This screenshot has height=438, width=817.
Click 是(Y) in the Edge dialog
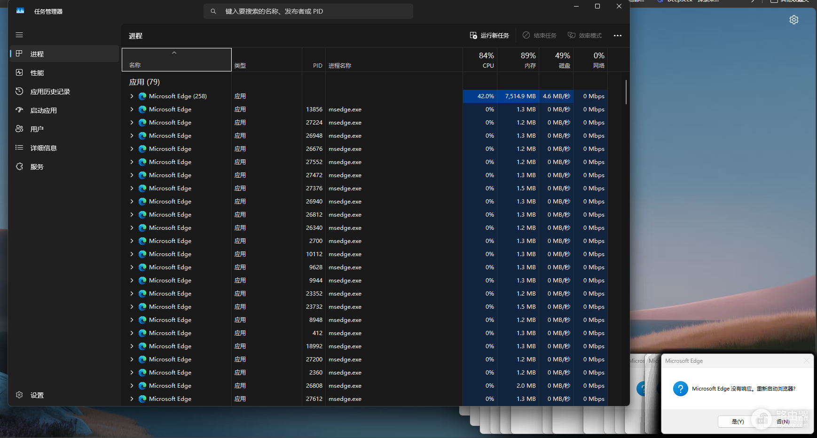tap(738, 422)
